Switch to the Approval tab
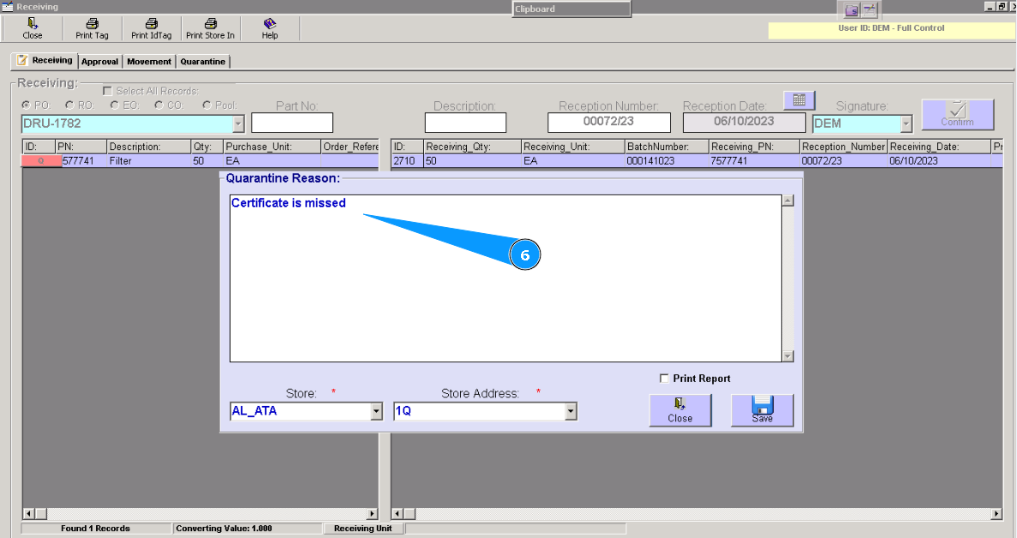The height and width of the screenshot is (538, 1017). [x=100, y=62]
